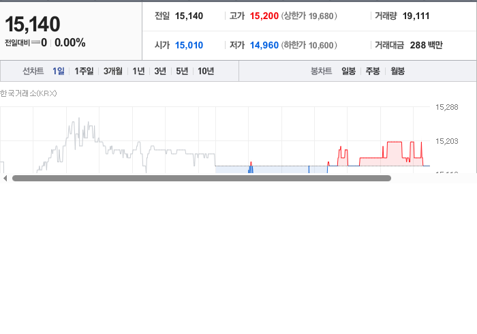Click the 상한가 19,680 text
Viewport: 477px width, 334px height.
pos(309,16)
